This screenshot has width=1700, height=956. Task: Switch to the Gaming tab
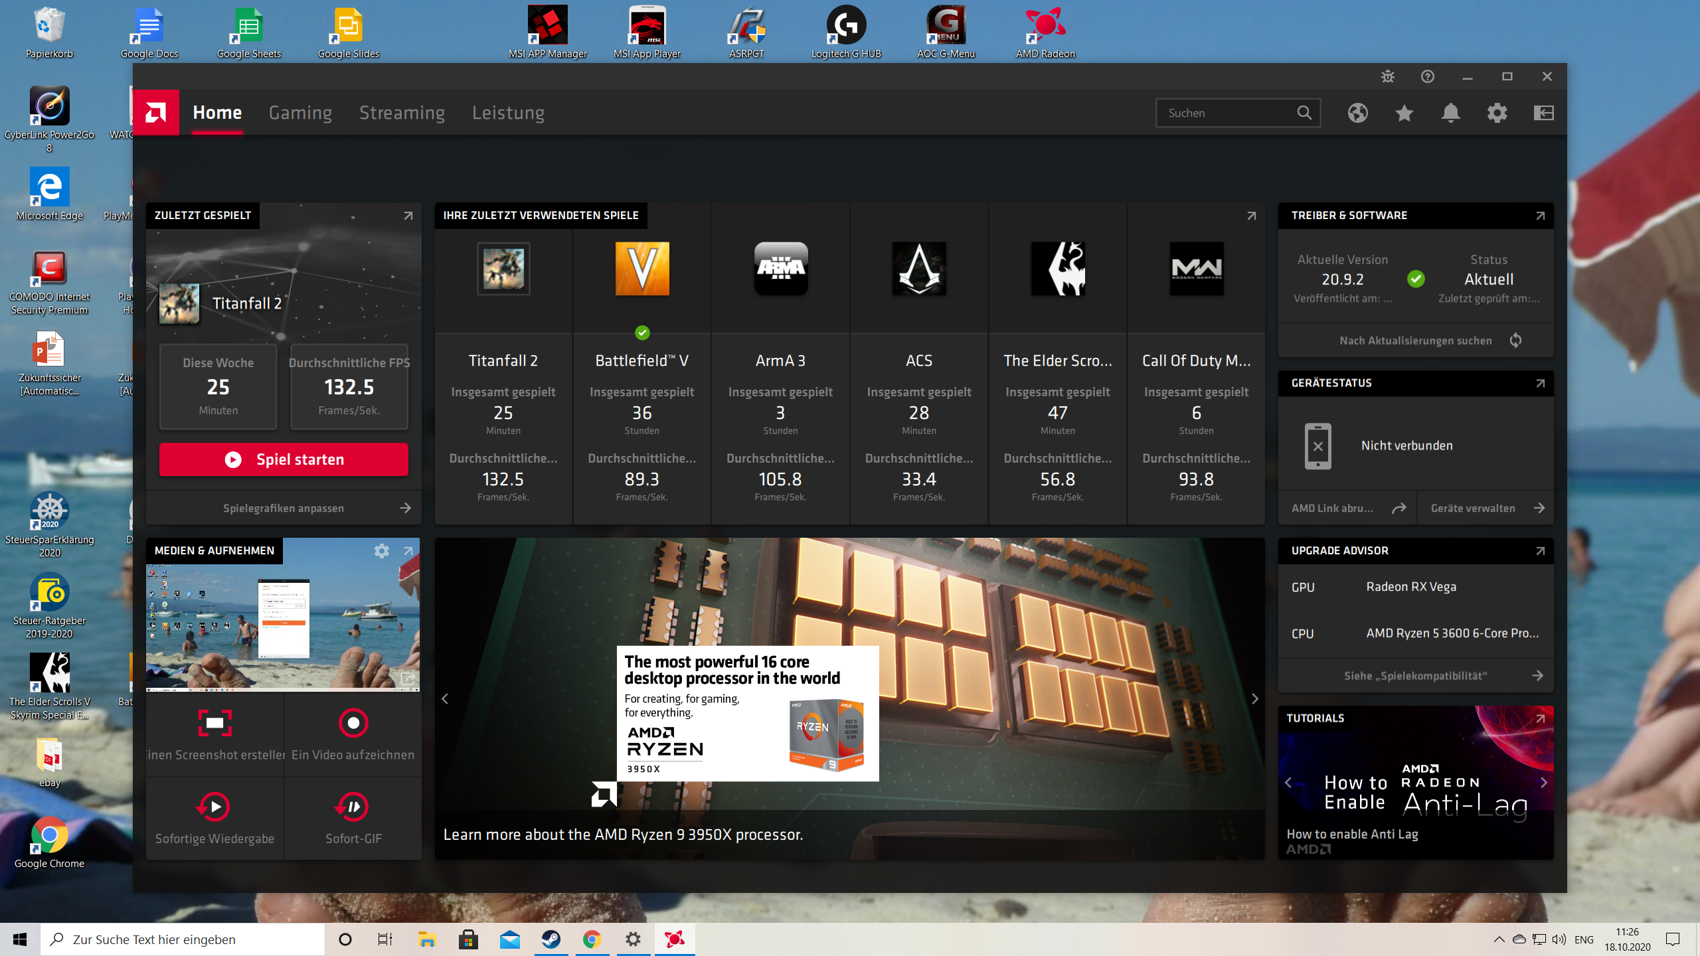click(x=300, y=113)
